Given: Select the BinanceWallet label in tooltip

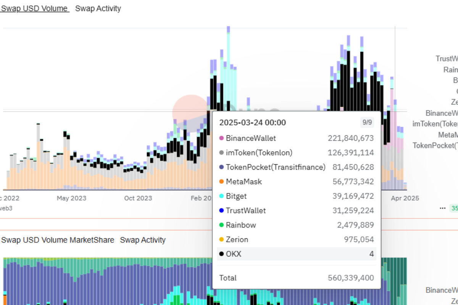Looking at the screenshot, I should (251, 138).
